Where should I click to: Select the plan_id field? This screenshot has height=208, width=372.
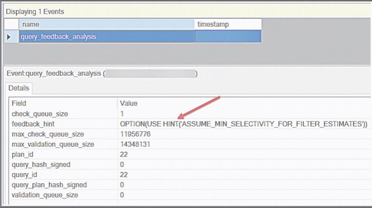tap(23, 154)
